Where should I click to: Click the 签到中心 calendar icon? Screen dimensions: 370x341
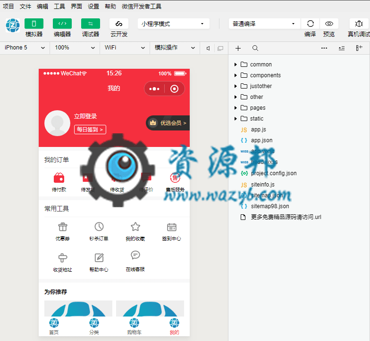pos(172,227)
